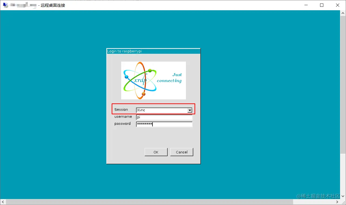The height and width of the screenshot is (205, 346).
Task: Click the vertical scrollbar down arrow
Action: 343,197
